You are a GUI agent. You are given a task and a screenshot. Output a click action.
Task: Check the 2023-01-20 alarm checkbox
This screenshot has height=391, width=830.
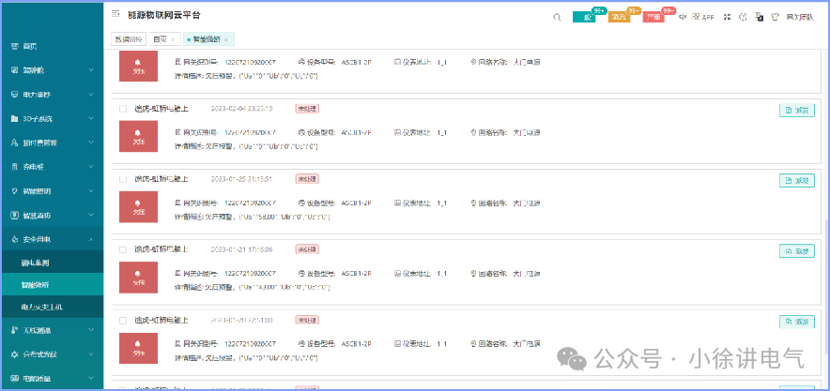click(x=123, y=320)
